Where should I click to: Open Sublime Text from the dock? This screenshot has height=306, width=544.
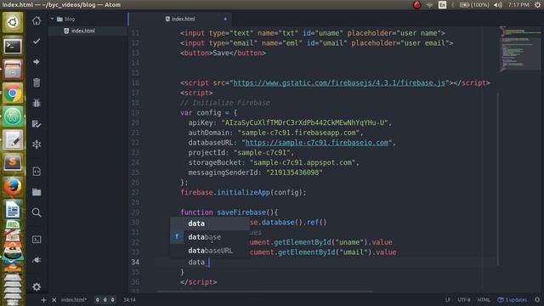(x=13, y=163)
